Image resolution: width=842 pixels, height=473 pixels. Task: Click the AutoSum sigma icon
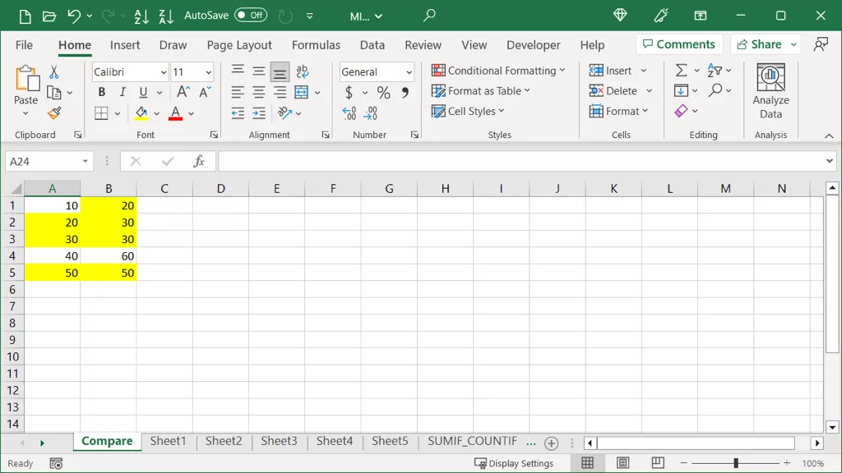pyautogui.click(x=681, y=71)
